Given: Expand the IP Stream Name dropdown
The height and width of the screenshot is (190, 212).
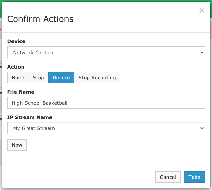Looking at the screenshot, I should 106,128.
